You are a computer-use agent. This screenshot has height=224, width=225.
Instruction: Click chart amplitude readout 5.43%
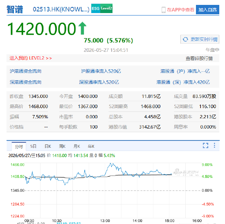tap(109, 155)
